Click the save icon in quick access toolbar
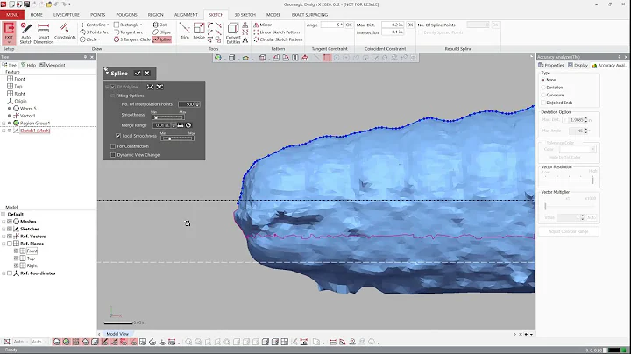 pos(26,4)
